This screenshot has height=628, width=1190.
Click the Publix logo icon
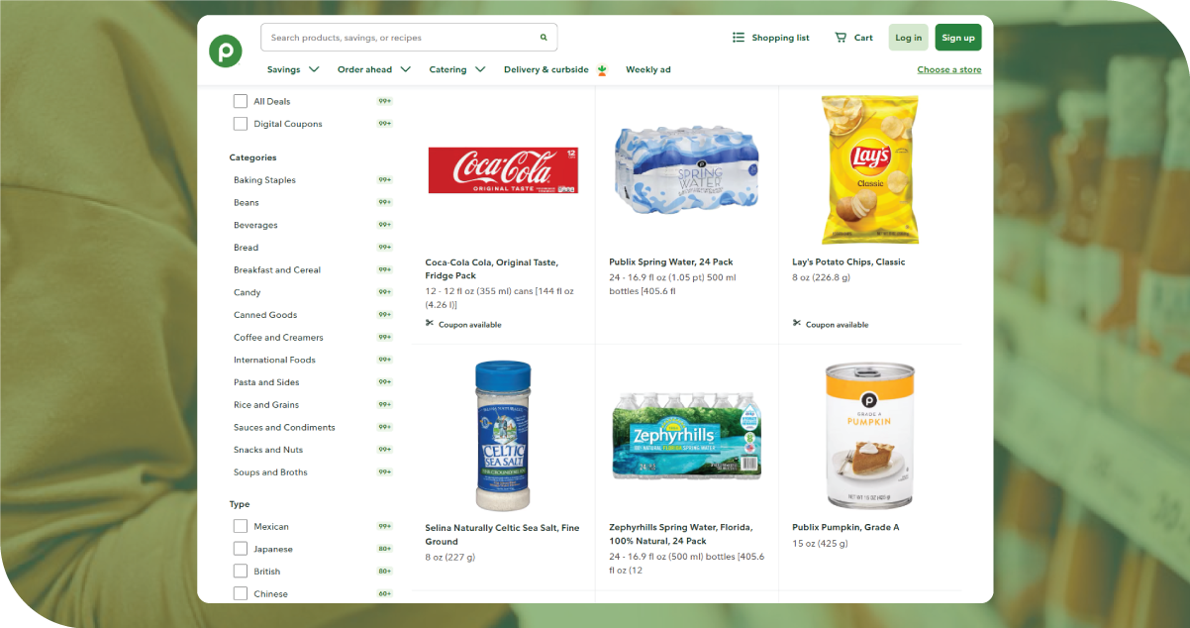[226, 52]
